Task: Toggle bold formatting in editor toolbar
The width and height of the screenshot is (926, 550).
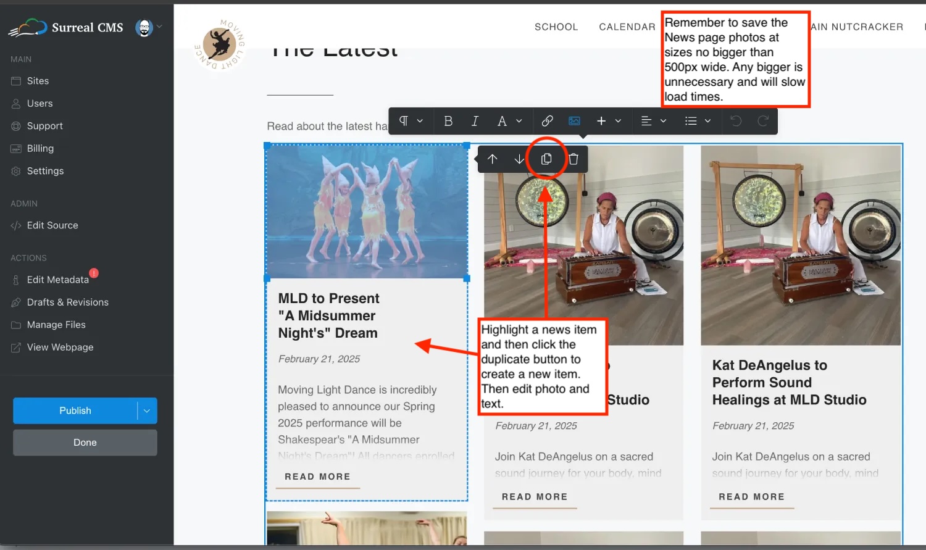Action: [448, 121]
